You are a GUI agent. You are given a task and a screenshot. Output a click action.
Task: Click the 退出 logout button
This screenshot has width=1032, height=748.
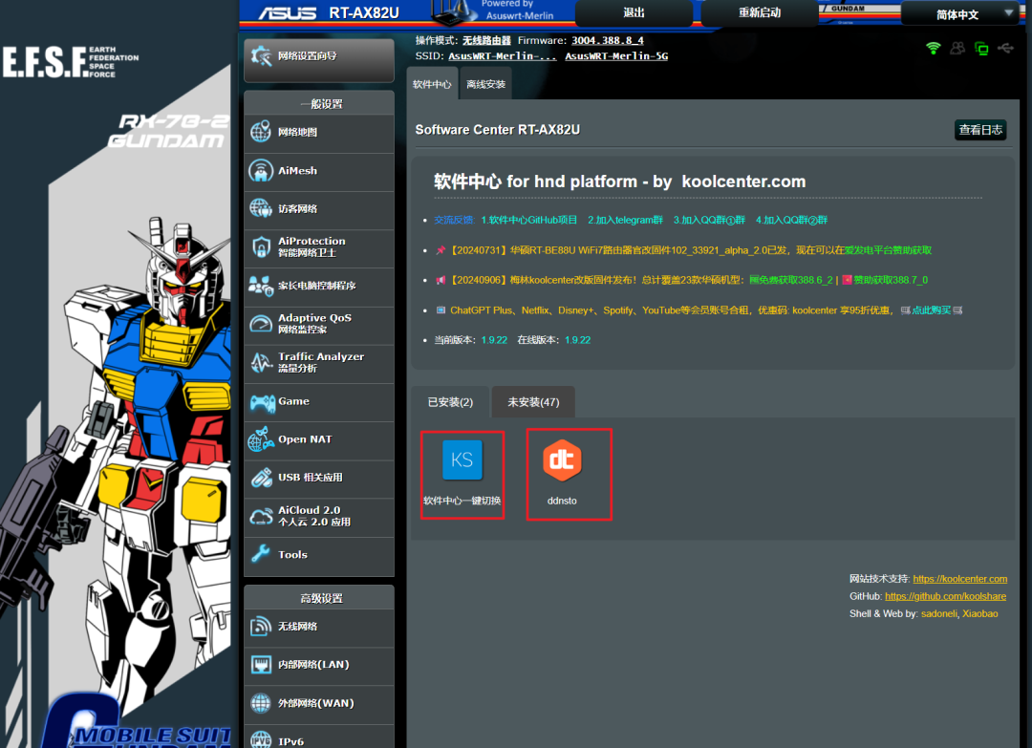pyautogui.click(x=634, y=12)
